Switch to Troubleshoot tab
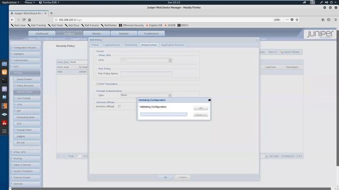Viewport: 339px width, 190px height. tap(151, 34)
